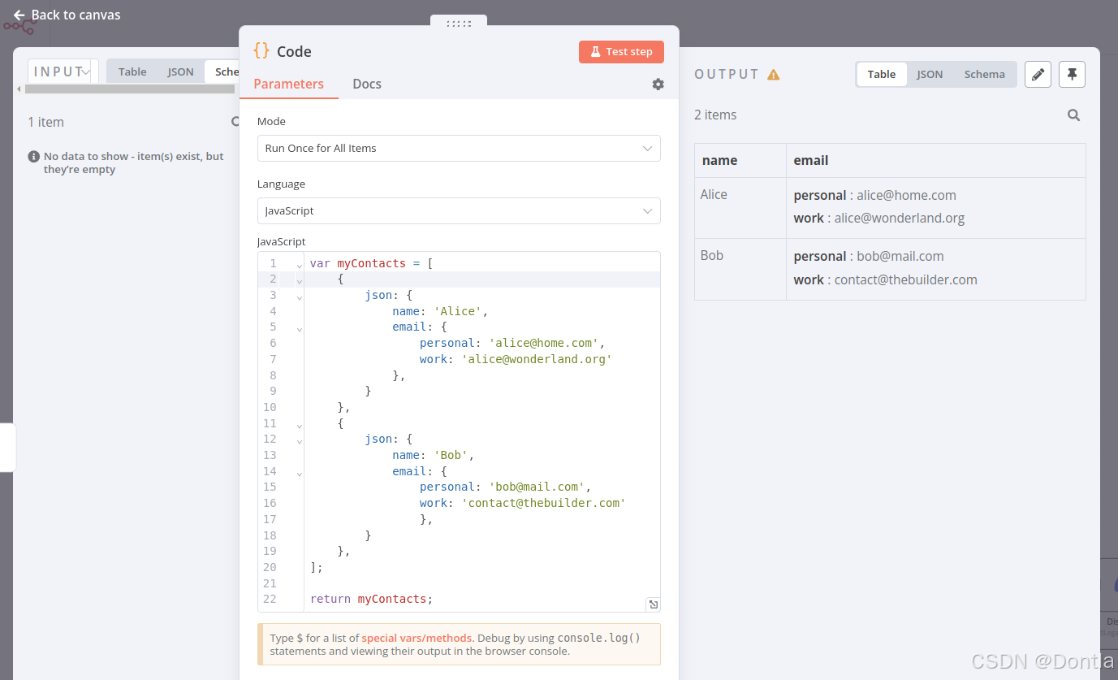Click bob@mail.com personal email value
The image size is (1118, 680).
tap(900, 256)
